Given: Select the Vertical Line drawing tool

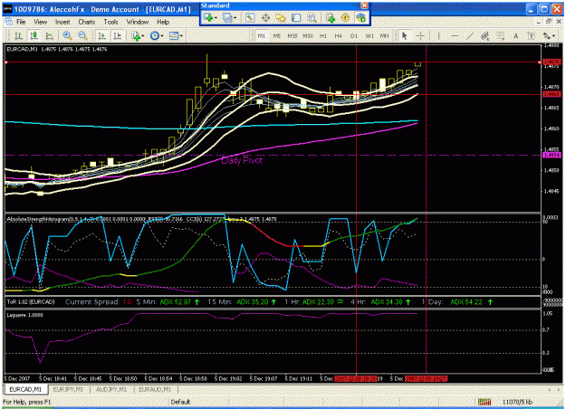Looking at the screenshot, I should point(438,35).
